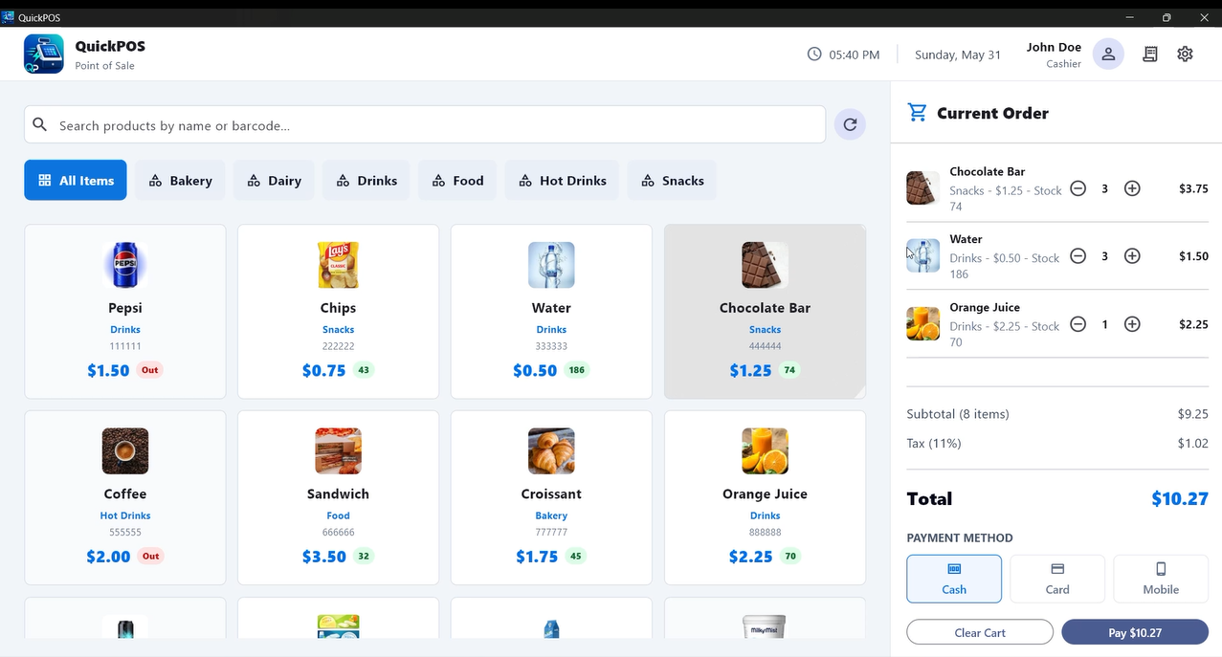Click the Subtotal (8 items) label

tap(958, 414)
